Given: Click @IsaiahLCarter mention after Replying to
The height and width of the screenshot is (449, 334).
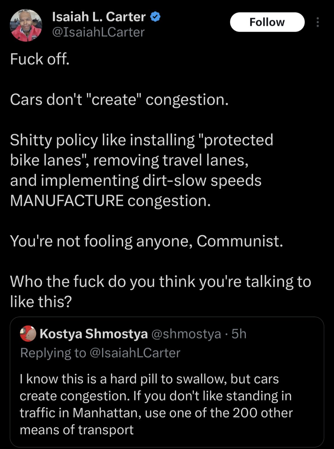Looking at the screenshot, I should pyautogui.click(x=135, y=353).
